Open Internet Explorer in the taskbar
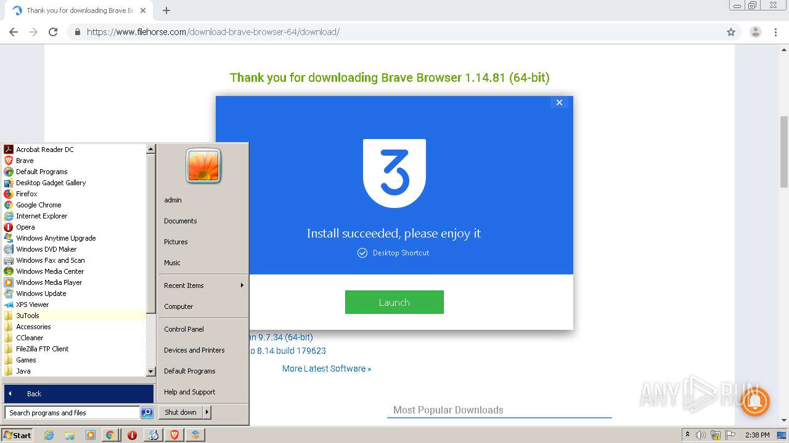Viewport: 789px width, 443px height. tap(49, 435)
